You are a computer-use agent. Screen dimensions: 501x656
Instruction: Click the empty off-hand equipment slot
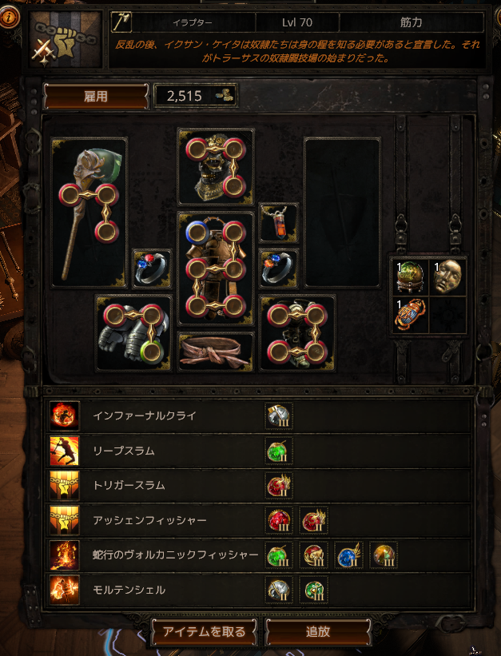point(342,213)
